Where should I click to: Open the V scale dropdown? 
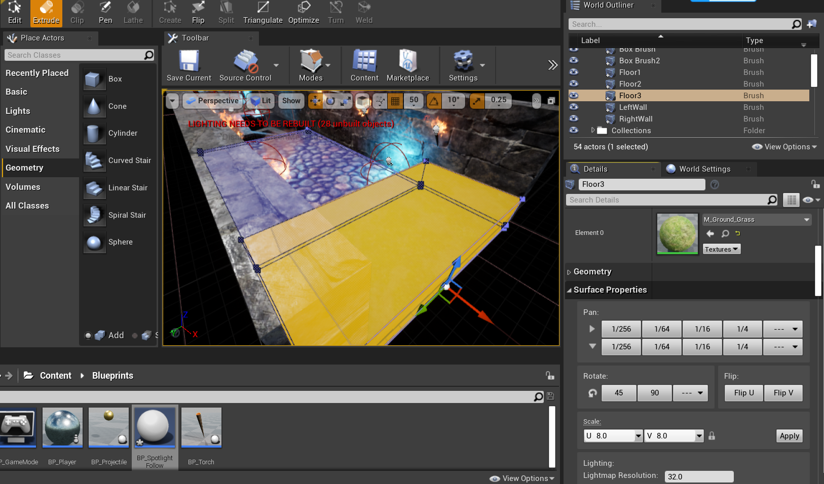point(699,435)
